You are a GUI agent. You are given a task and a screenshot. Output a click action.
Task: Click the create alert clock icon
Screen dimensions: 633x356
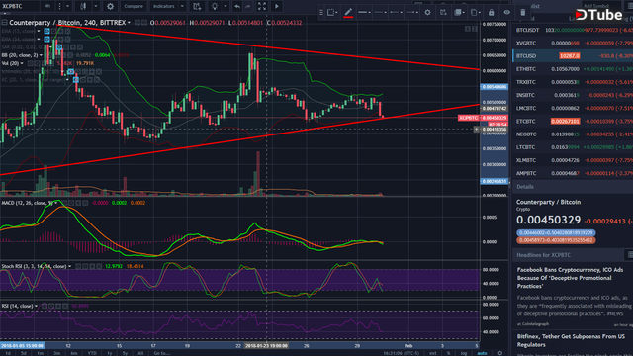pyautogui.click(x=197, y=6)
